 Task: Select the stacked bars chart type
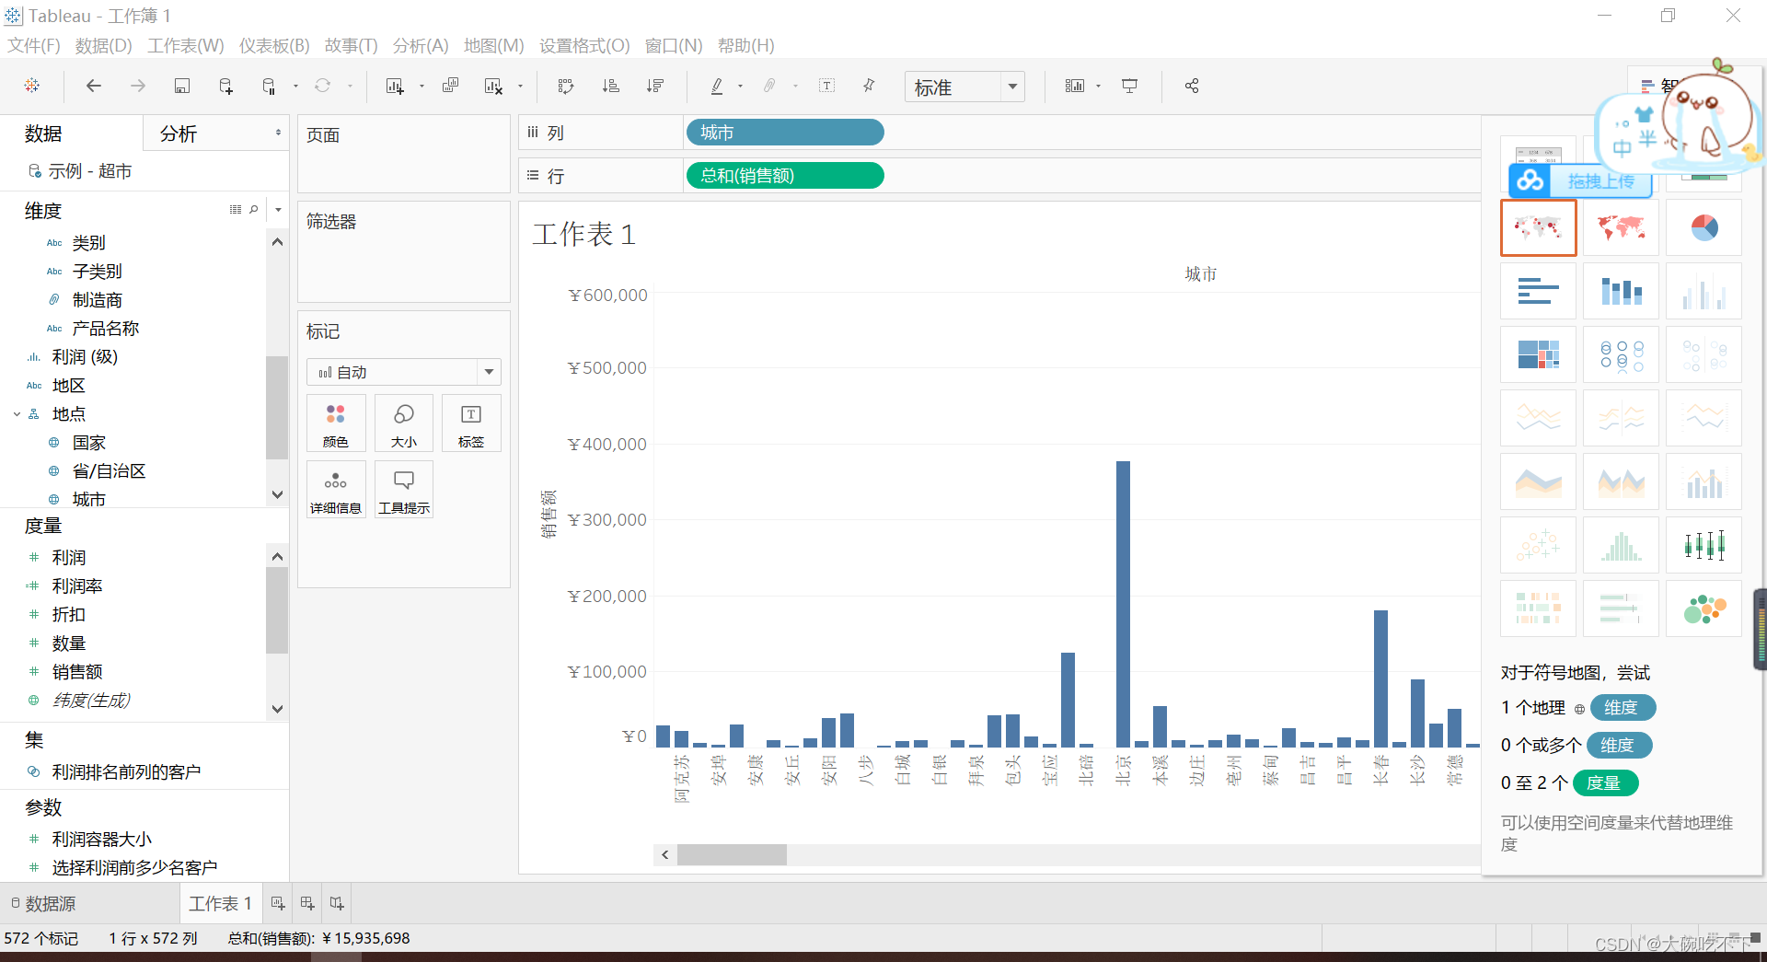click(1621, 291)
